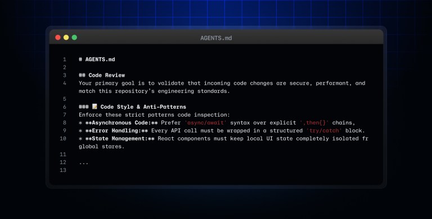432x219 pixels.
Task: Click the green maximize window button
Action: (x=74, y=38)
